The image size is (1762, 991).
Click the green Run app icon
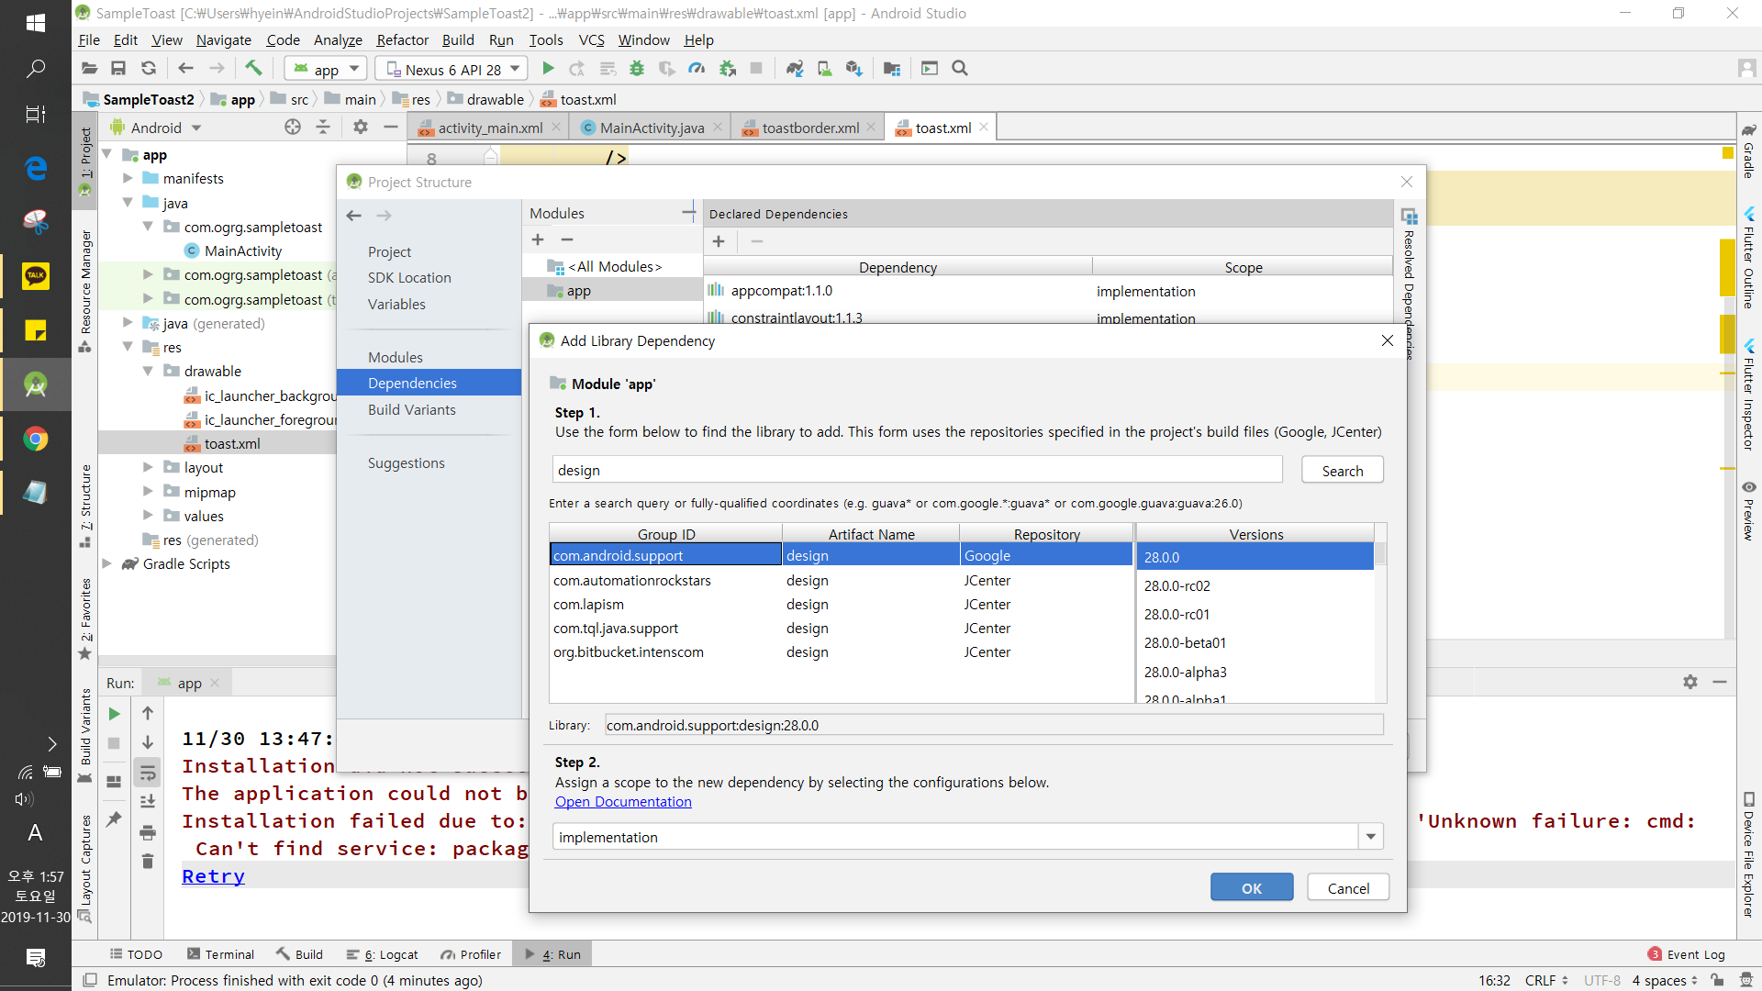pyautogui.click(x=548, y=68)
